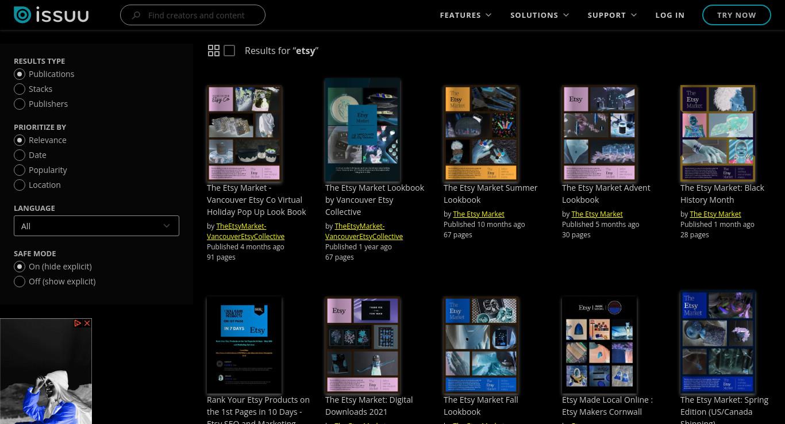Expand the Solutions menu
The width and height of the screenshot is (785, 424).
coord(540,15)
